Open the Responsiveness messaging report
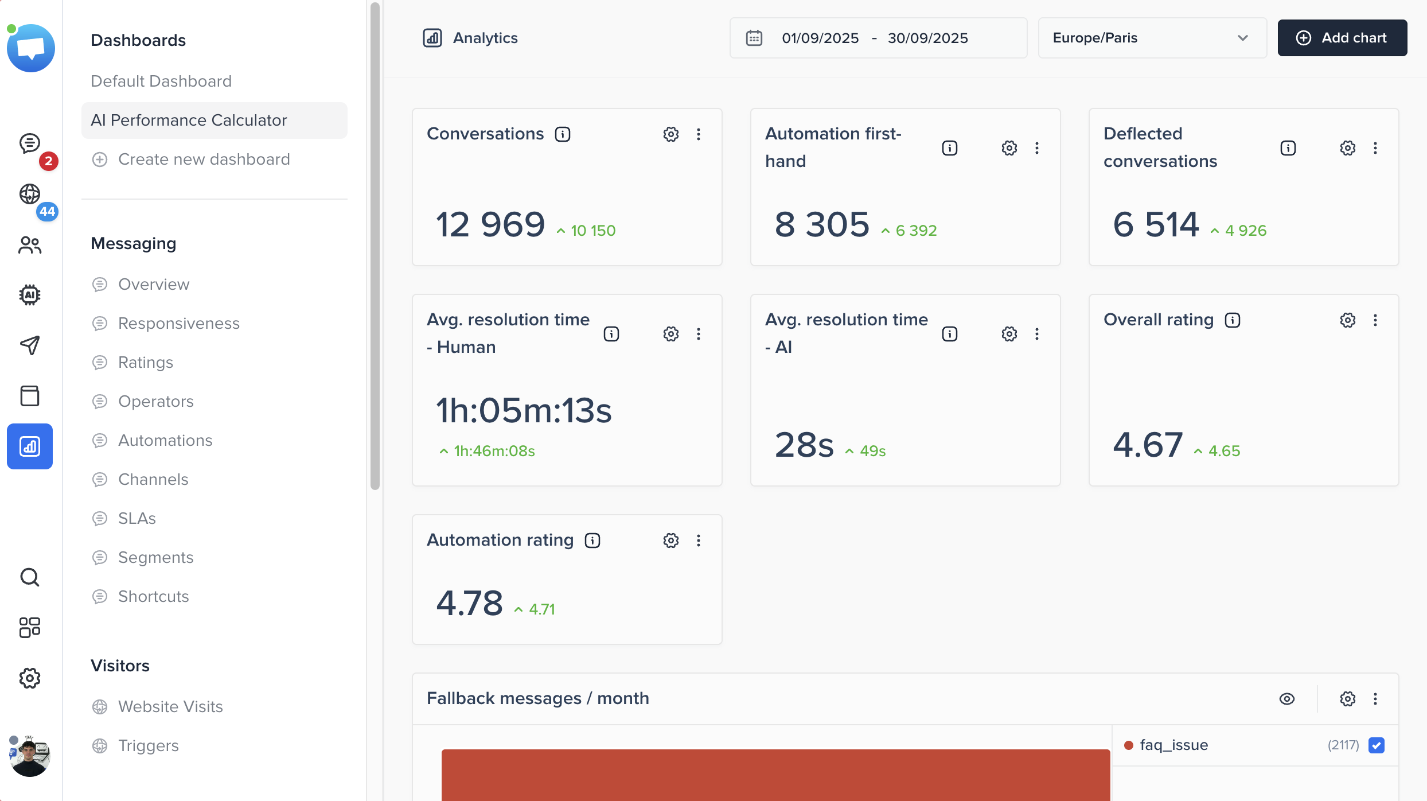Viewport: 1427px width, 801px height. 178,323
